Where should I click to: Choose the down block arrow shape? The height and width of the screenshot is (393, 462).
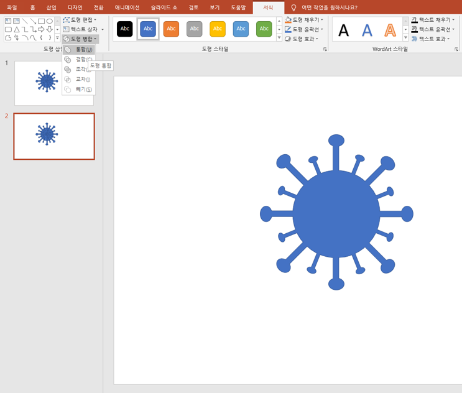point(50,29)
